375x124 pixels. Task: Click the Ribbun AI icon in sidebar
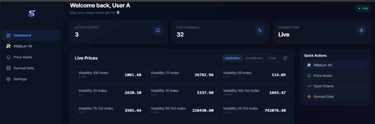pyautogui.click(x=8, y=46)
